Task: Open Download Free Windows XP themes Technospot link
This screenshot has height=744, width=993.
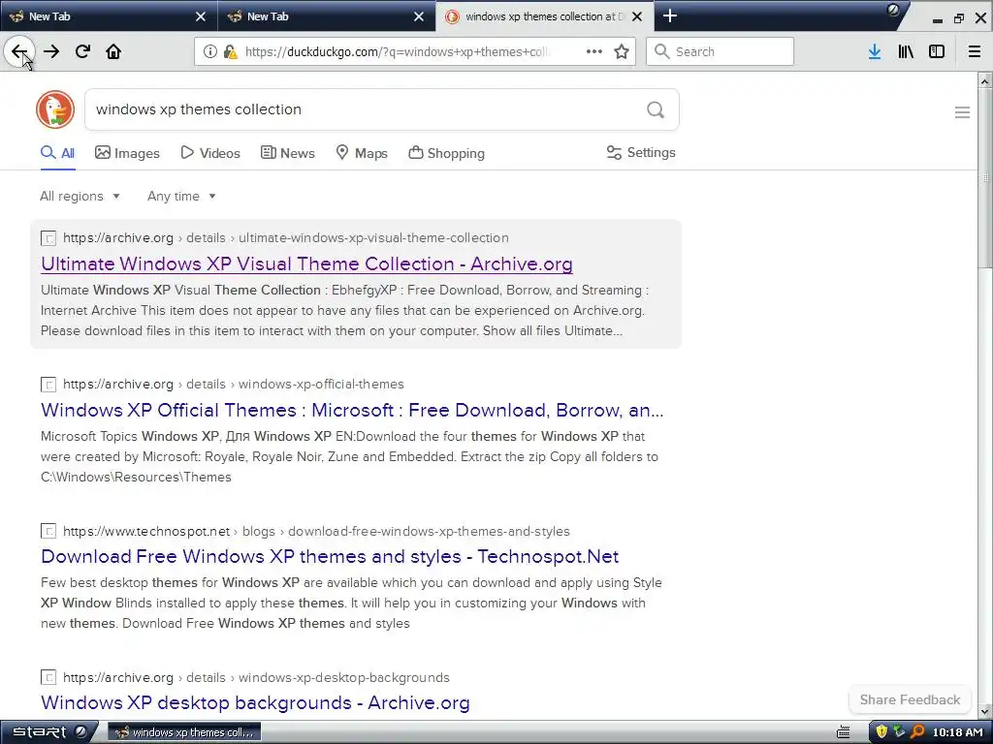Action: (x=330, y=556)
